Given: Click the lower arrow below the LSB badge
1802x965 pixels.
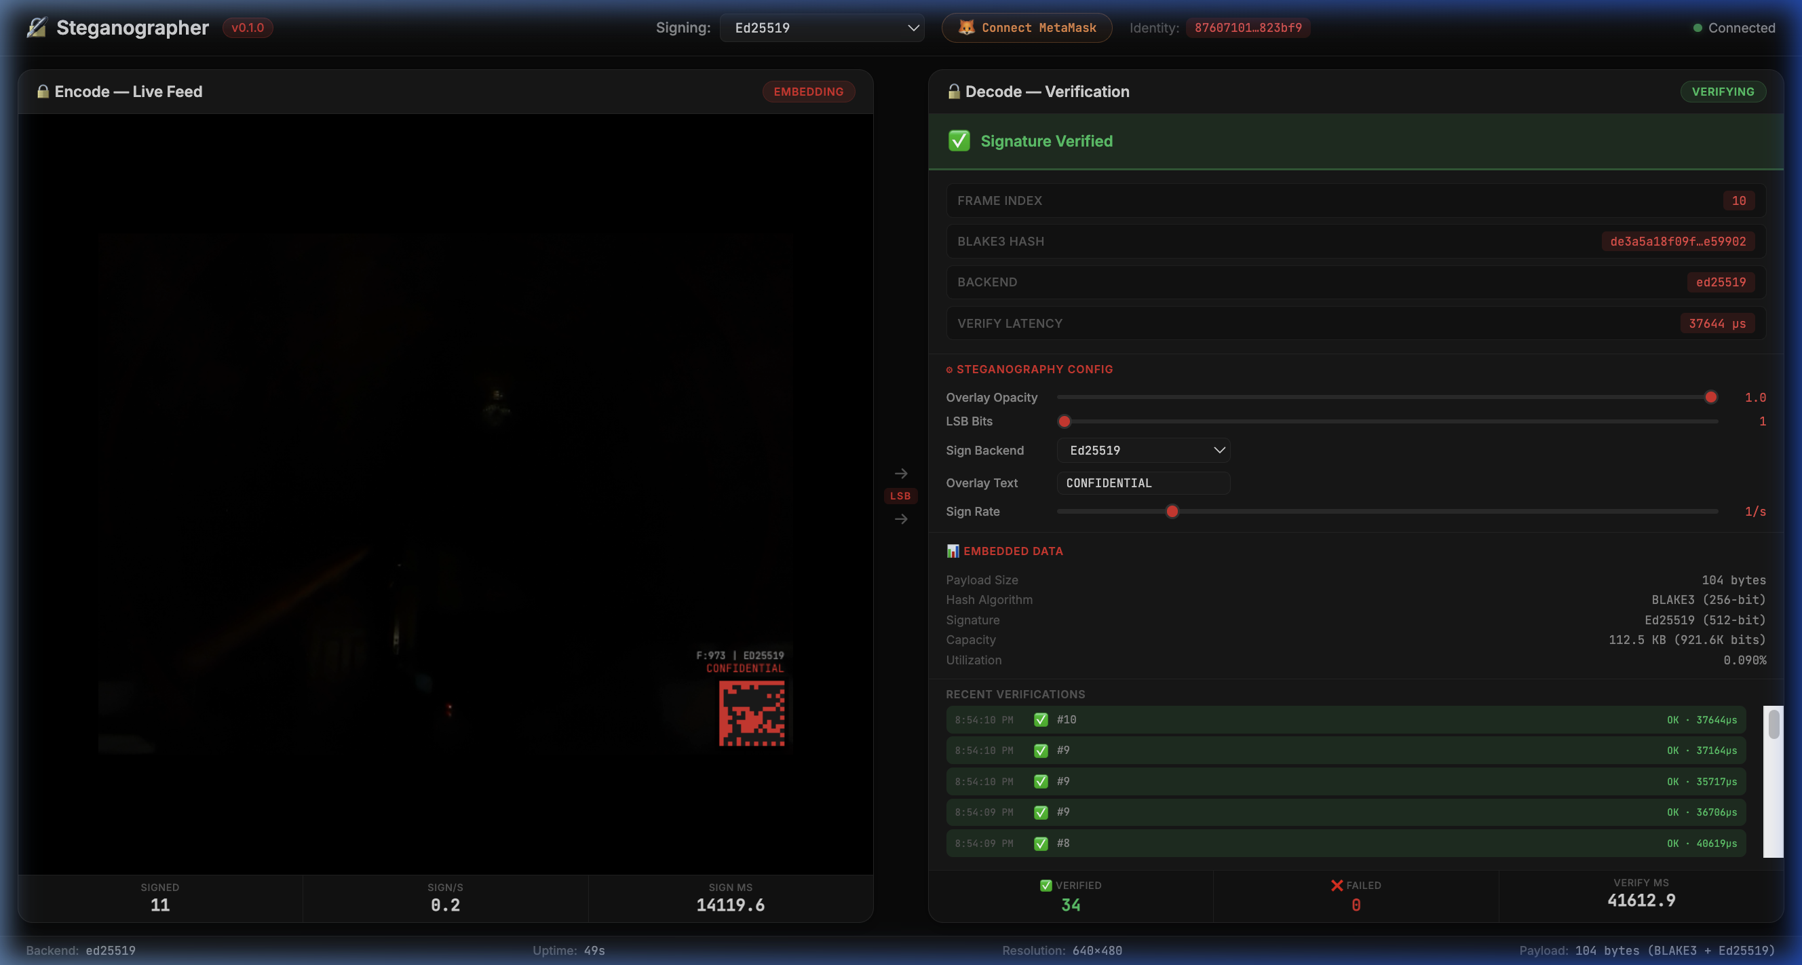Looking at the screenshot, I should pyautogui.click(x=901, y=519).
